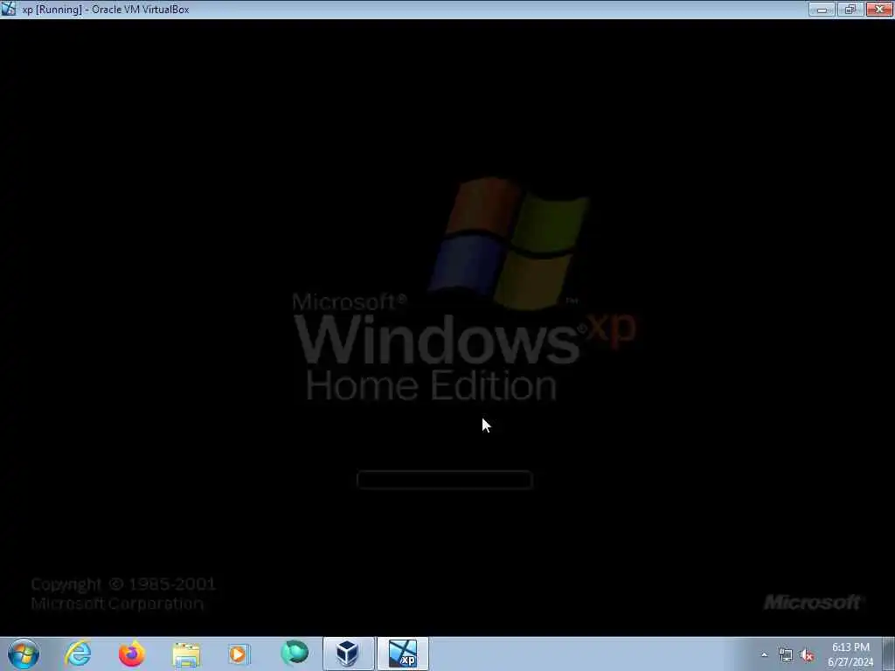Launch Internet Explorer from the taskbar
This screenshot has height=671, width=895.
click(x=78, y=654)
